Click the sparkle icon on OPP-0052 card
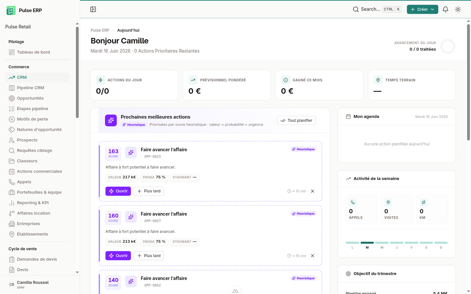 (x=131, y=281)
